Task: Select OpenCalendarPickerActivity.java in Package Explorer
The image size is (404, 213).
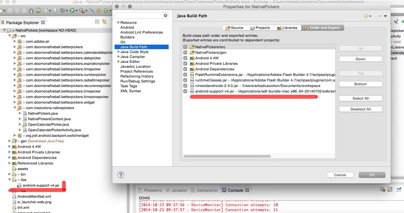Action: (54, 130)
